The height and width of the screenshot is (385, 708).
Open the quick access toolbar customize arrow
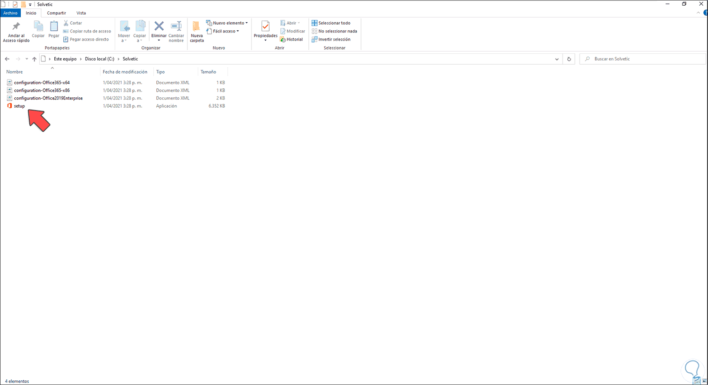coord(30,5)
